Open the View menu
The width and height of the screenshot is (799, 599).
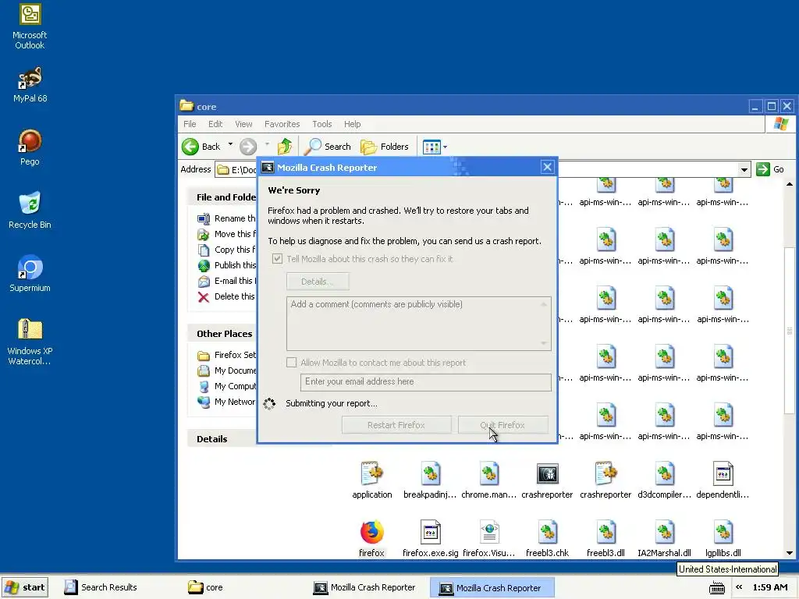tap(243, 124)
